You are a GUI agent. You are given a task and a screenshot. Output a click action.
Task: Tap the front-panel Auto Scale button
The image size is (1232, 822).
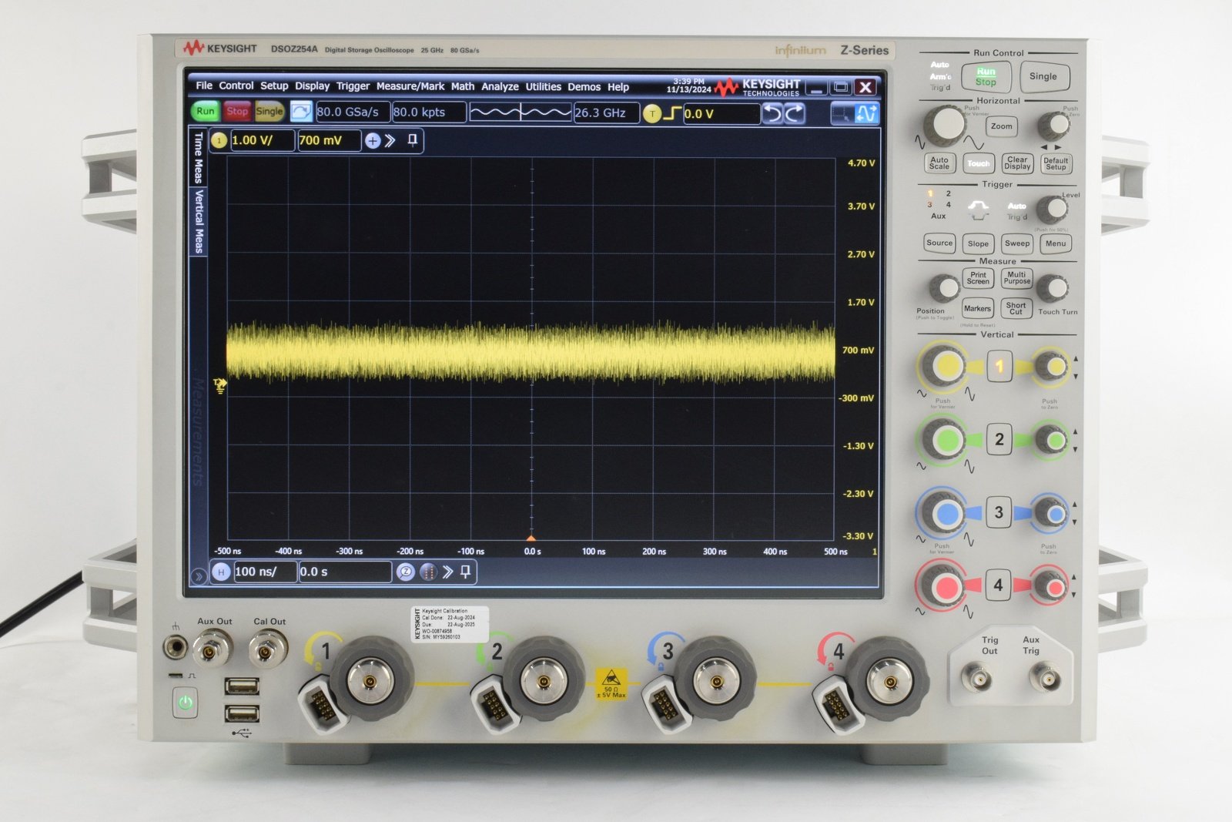[x=939, y=163]
